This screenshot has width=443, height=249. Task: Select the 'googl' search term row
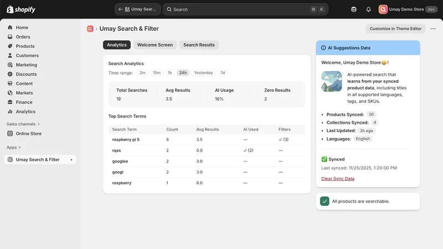pyautogui.click(x=207, y=172)
